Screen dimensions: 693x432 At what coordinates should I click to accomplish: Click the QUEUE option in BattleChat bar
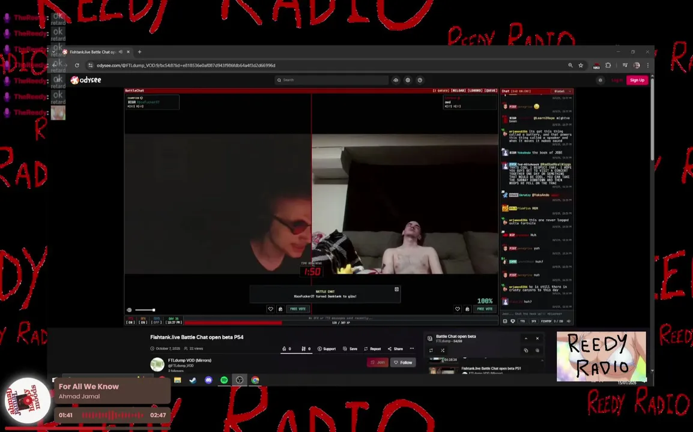tap(491, 91)
